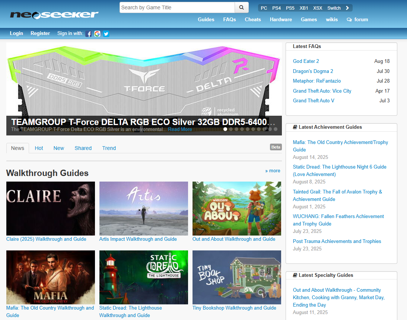Viewport: 407px width, 320px height.
Task: Open WUCHANG: Fallen Feathers Achievement Guide
Action: (x=338, y=220)
